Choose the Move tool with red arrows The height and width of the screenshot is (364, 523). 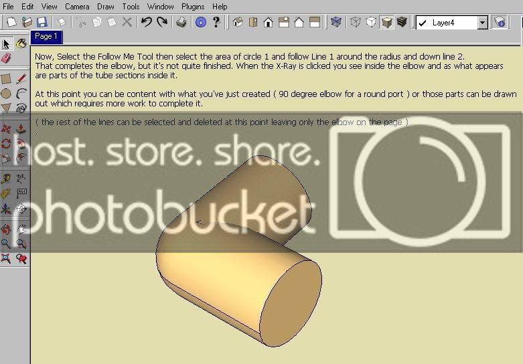point(6,128)
